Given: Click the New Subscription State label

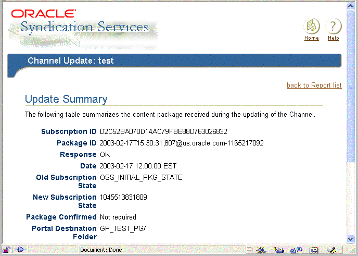Looking at the screenshot, I should click(65, 201).
